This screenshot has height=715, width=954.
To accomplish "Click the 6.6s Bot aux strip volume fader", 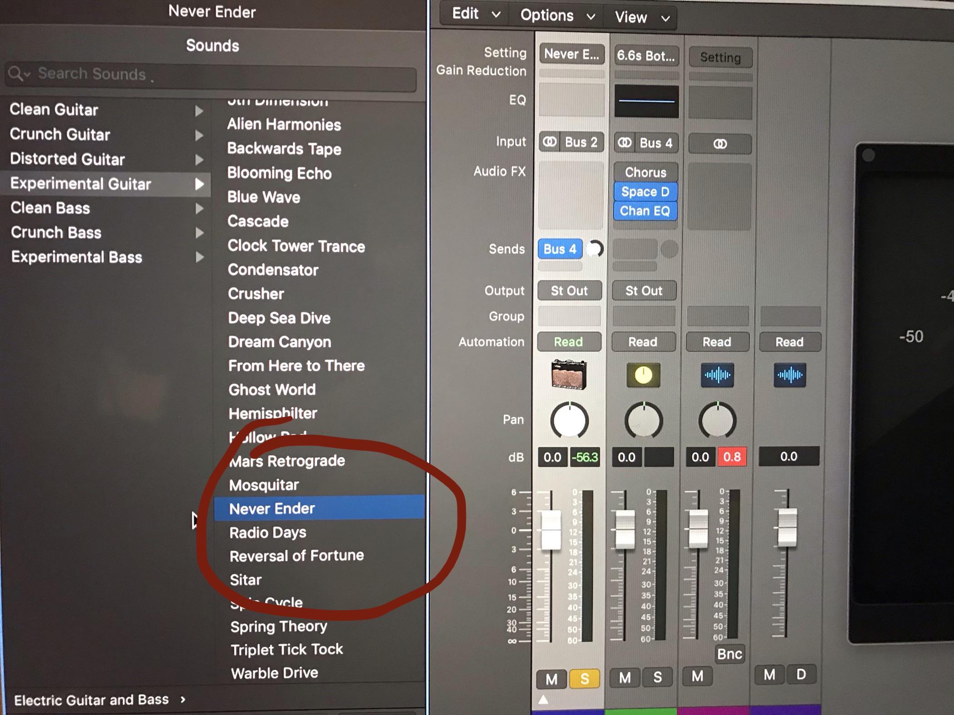I will click(625, 529).
